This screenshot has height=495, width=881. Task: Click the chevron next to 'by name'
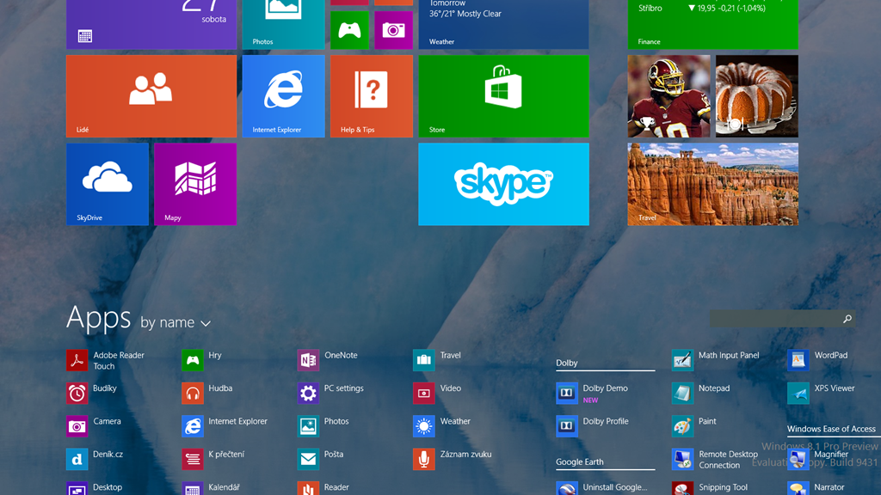click(x=206, y=324)
